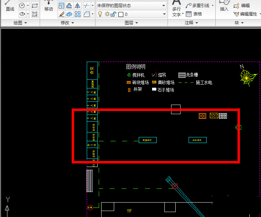Expand the 注释 panel
This screenshot has height=217, width=261.
[x=191, y=23]
